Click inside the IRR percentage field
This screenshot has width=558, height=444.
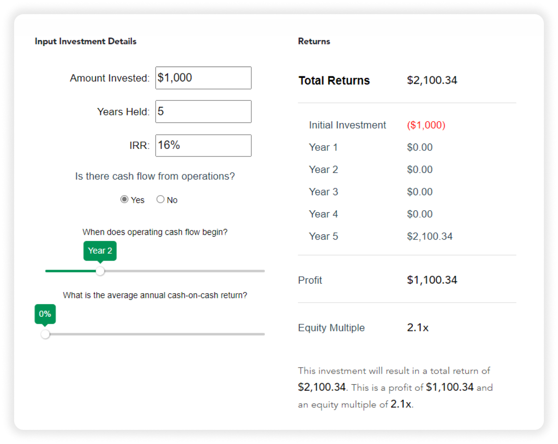click(x=203, y=145)
